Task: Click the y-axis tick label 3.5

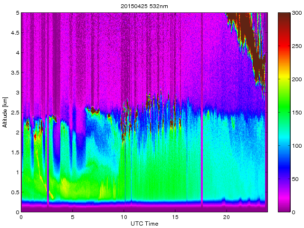Action: [x=15, y=73]
